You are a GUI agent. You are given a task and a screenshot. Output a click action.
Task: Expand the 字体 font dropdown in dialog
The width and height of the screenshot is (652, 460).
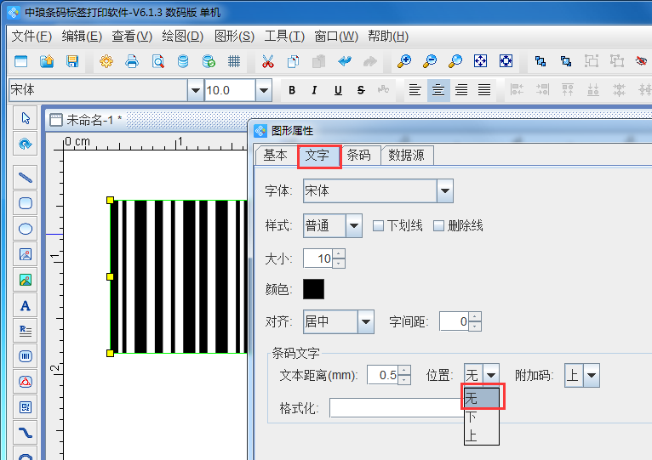click(x=444, y=191)
